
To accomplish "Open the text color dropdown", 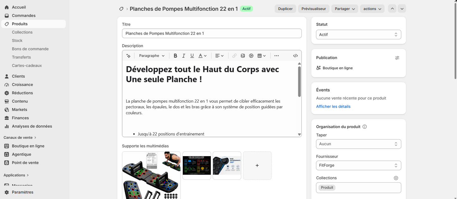I will (202, 56).
